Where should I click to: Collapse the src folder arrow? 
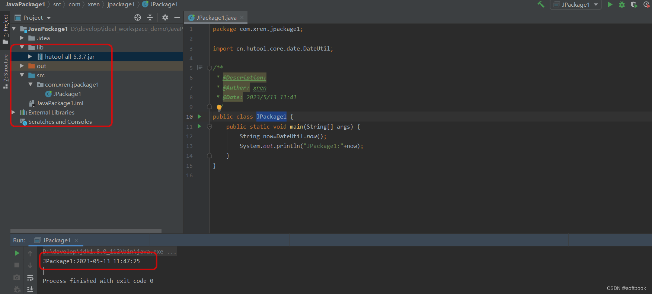pos(22,75)
